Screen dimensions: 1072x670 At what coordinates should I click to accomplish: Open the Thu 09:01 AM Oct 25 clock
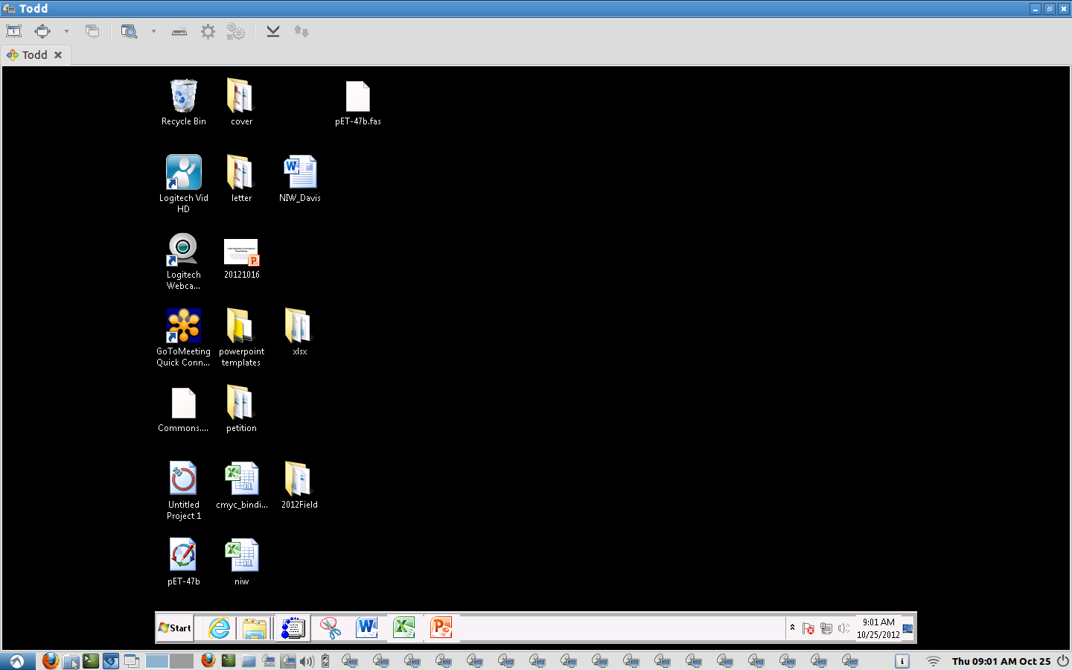(1001, 661)
